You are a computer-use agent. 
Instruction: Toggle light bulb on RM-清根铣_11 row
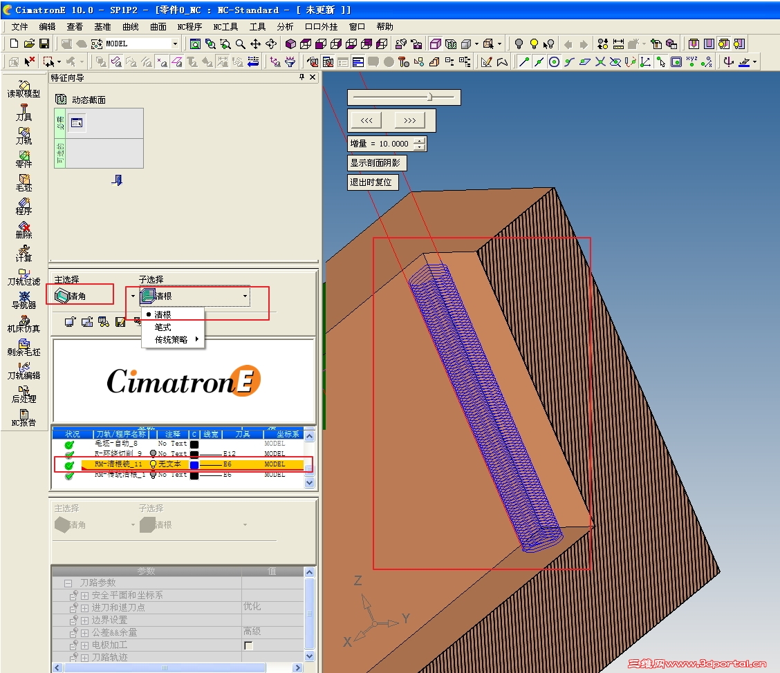pyautogui.click(x=153, y=464)
